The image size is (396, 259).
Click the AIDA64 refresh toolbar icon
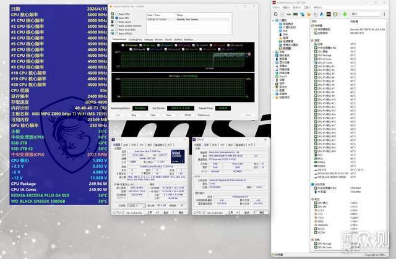click(275, 14)
